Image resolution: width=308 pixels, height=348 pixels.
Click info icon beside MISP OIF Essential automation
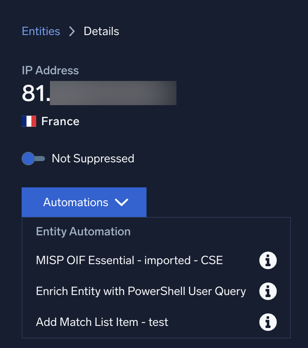pyautogui.click(x=268, y=260)
